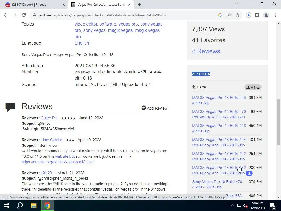281x211 pixels.
Task: Click the 7,807 Views text
Action: (x=208, y=29)
